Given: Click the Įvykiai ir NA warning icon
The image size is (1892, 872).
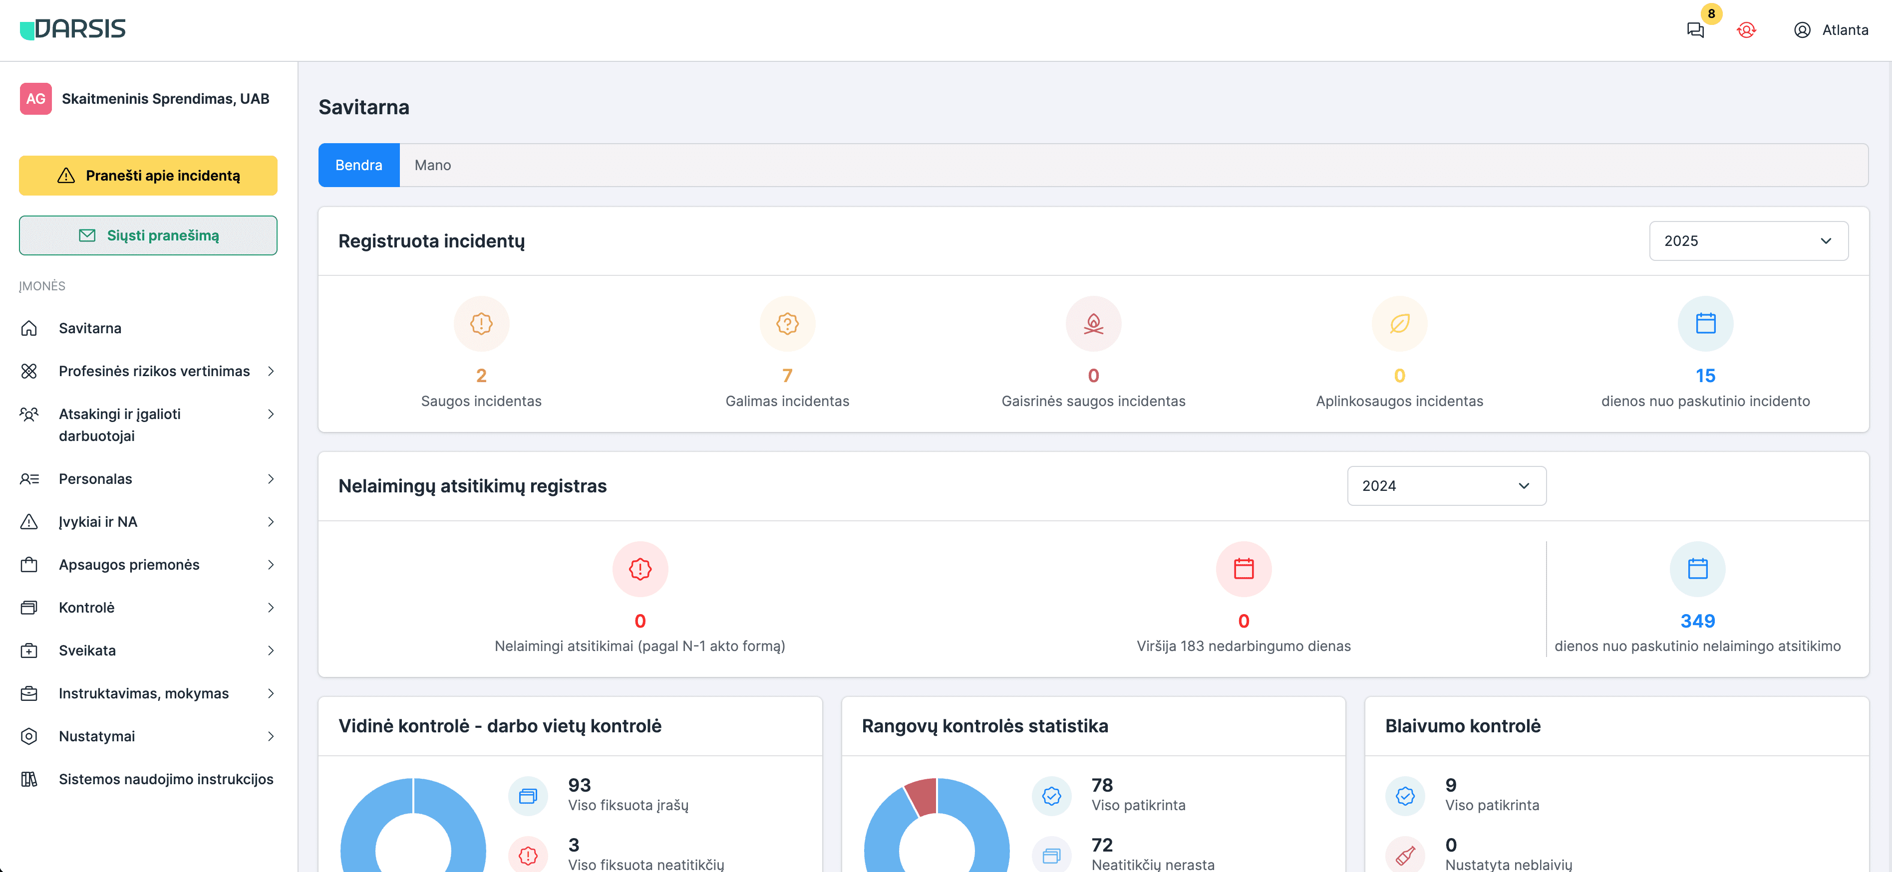Looking at the screenshot, I should 29,522.
